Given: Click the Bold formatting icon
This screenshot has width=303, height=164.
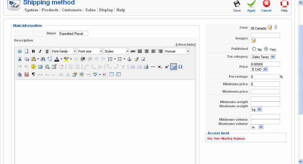Looking at the screenshot, I should pyautogui.click(x=33, y=51).
